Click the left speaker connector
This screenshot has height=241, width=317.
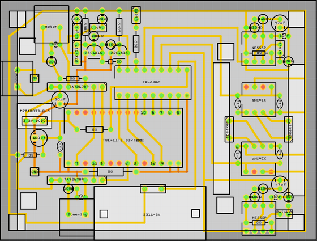click(229, 129)
